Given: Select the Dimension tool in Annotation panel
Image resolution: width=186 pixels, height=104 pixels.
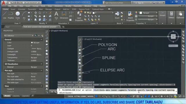Looking at the screenshot, I should 64,15.
